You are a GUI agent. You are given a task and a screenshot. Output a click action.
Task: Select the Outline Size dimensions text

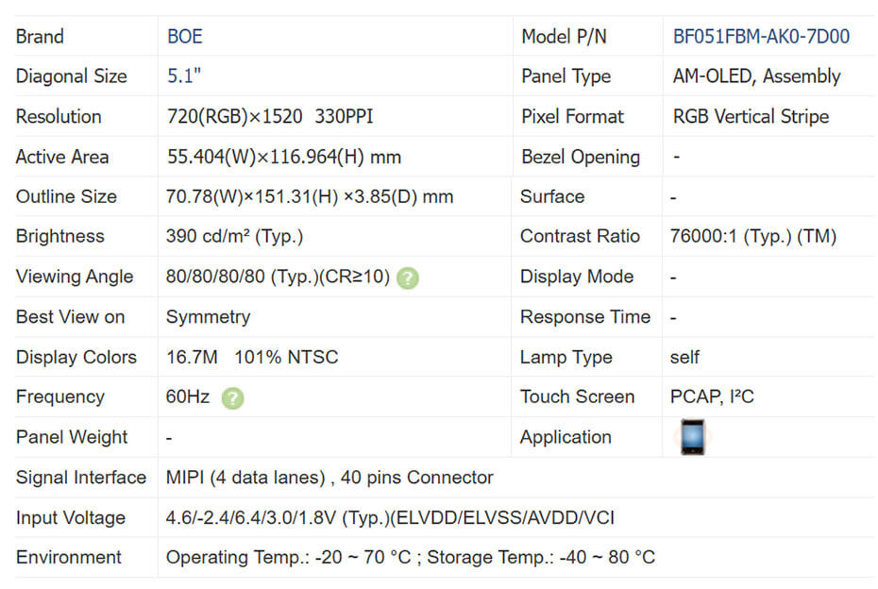click(310, 196)
